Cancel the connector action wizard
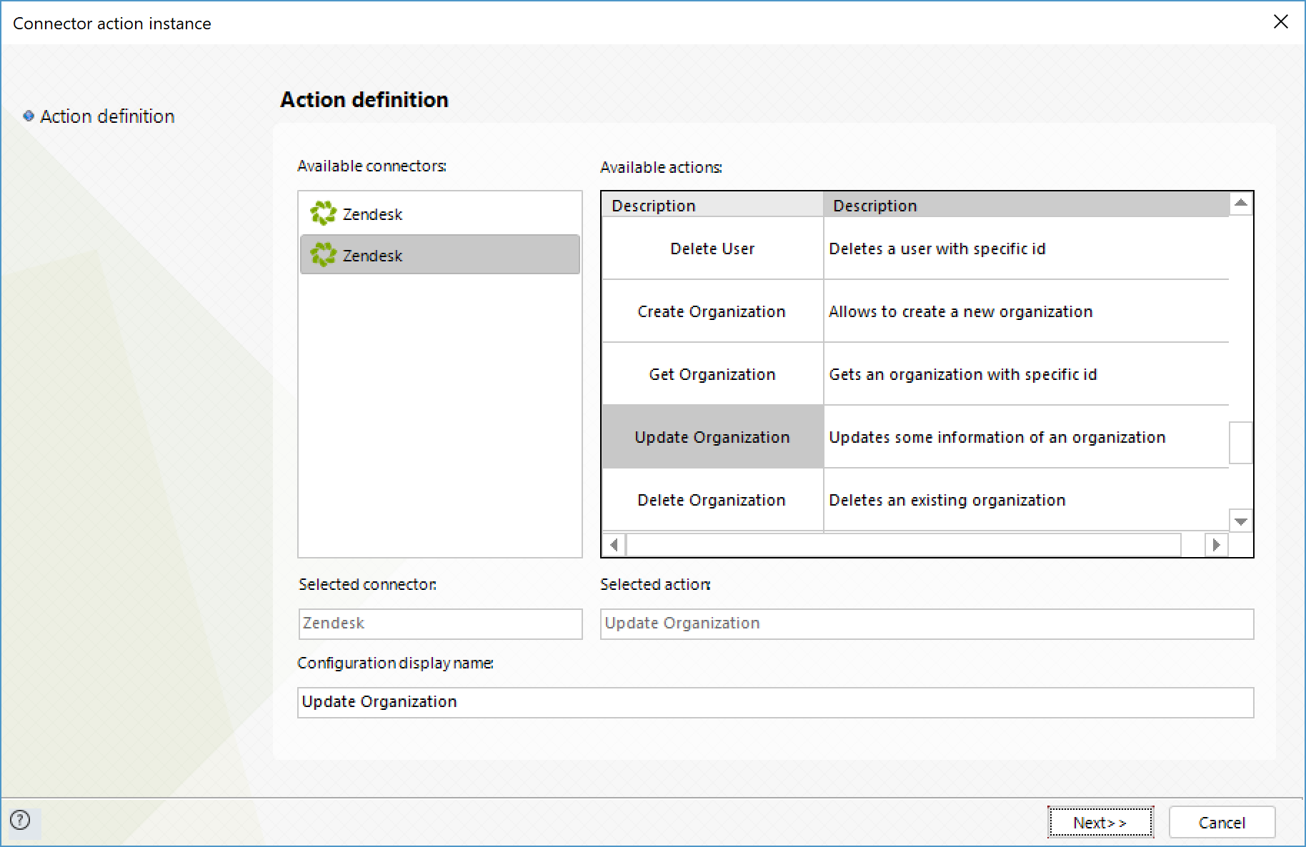The width and height of the screenshot is (1306, 847). pos(1222,822)
